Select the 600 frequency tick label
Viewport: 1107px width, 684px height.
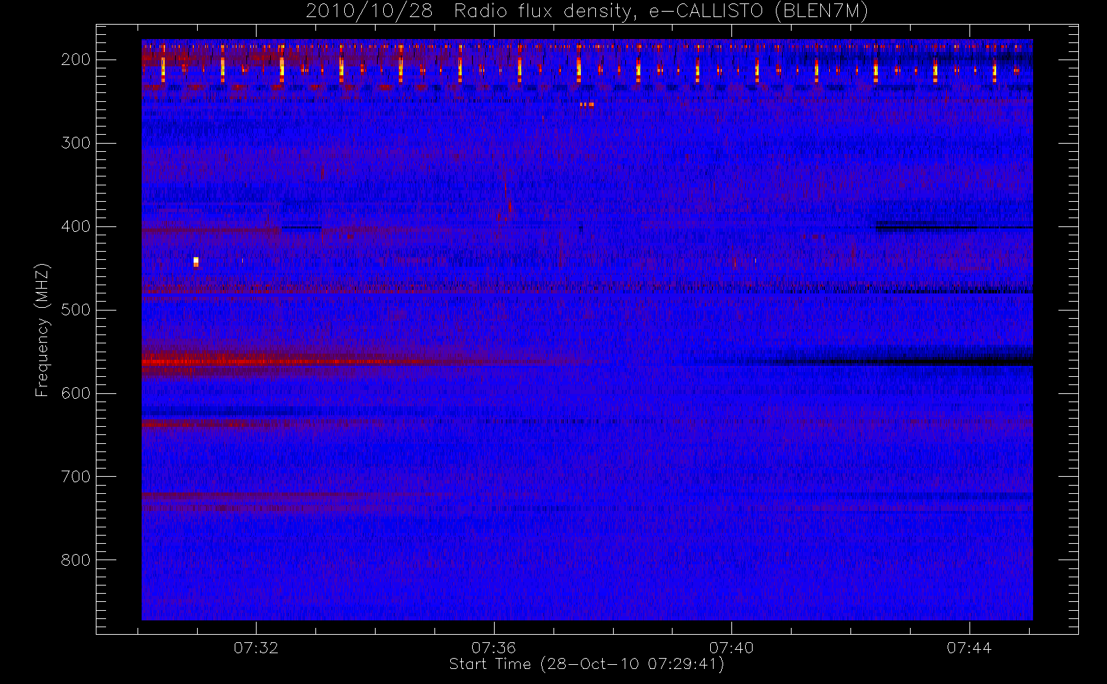click(76, 393)
